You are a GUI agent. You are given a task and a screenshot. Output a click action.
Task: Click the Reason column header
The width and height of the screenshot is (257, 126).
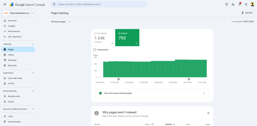[x=97, y=124]
